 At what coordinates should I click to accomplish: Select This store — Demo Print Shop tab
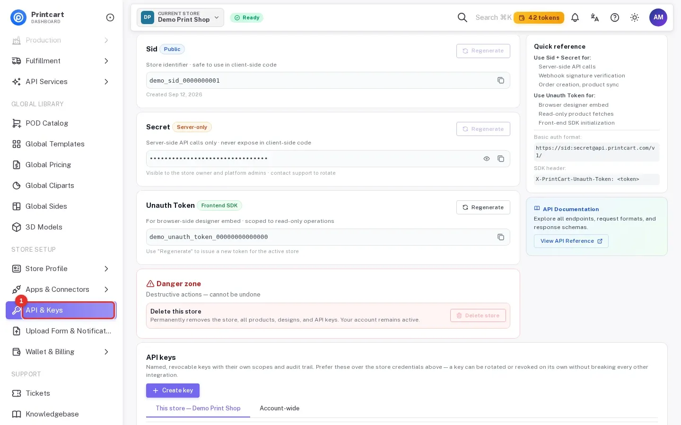(x=198, y=408)
